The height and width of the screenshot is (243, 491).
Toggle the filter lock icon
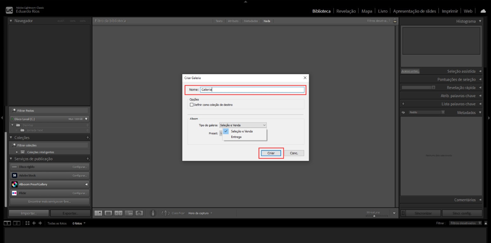tap(395, 21)
